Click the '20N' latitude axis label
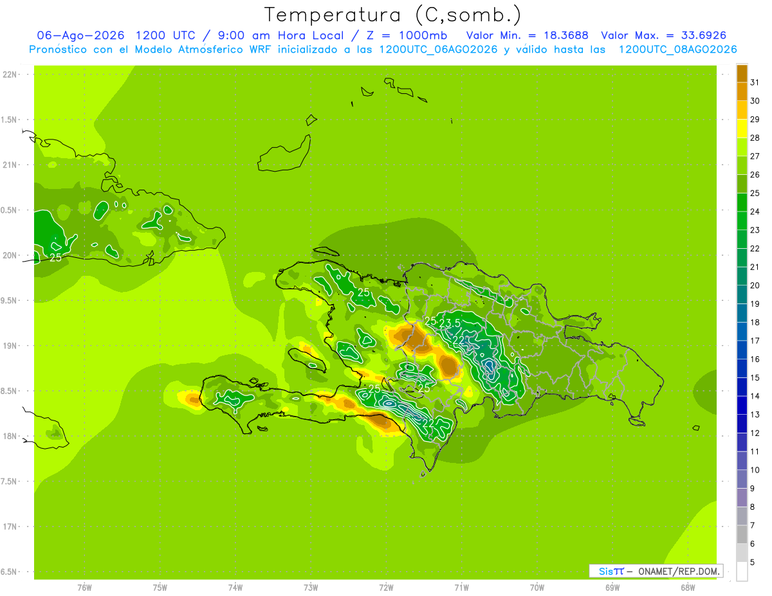The image size is (772, 596). 10,255
